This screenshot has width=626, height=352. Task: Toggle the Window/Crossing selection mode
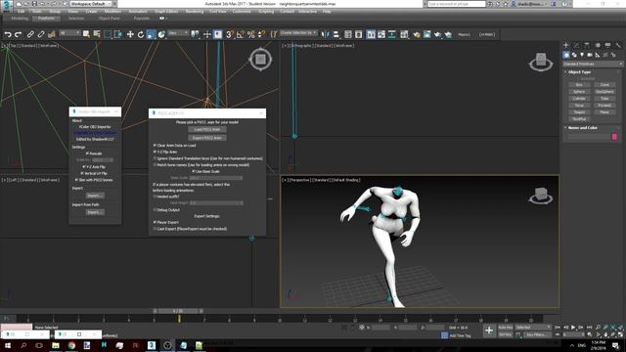point(118,35)
